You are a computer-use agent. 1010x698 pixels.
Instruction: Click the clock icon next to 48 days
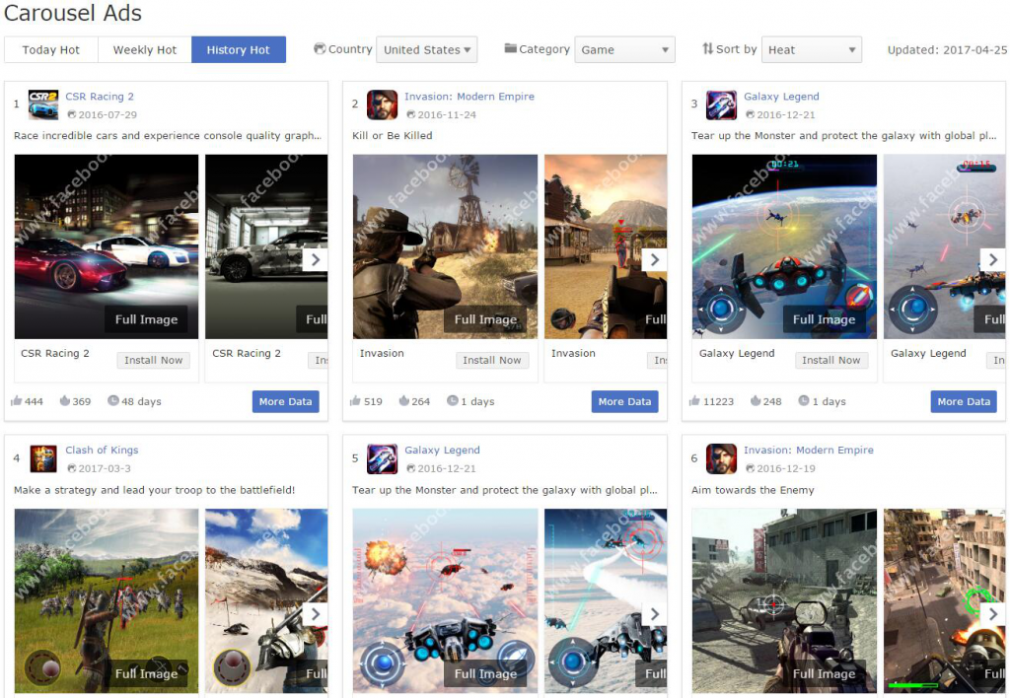(113, 400)
